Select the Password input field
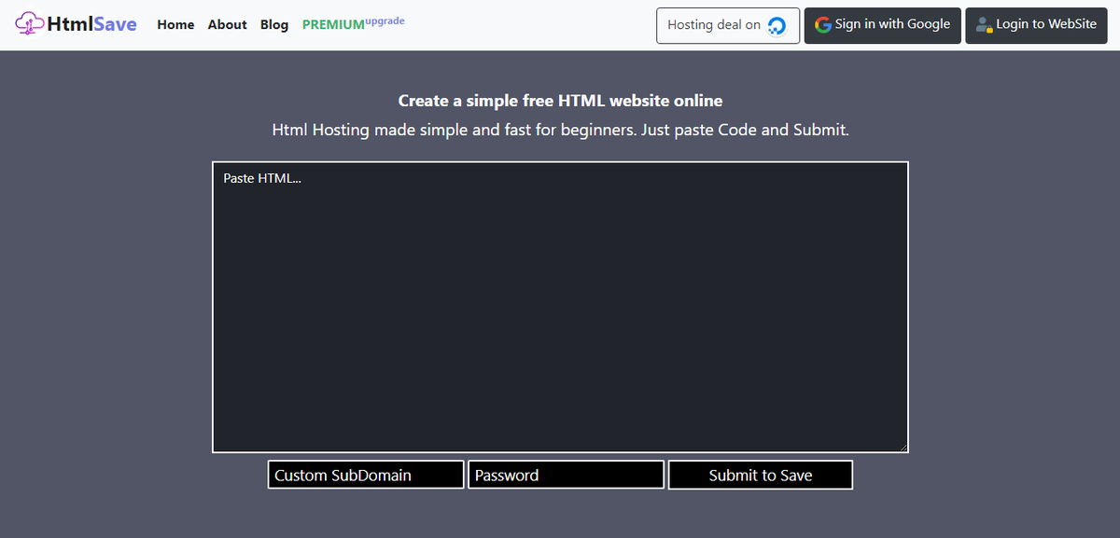This screenshot has height=538, width=1120. tap(566, 475)
